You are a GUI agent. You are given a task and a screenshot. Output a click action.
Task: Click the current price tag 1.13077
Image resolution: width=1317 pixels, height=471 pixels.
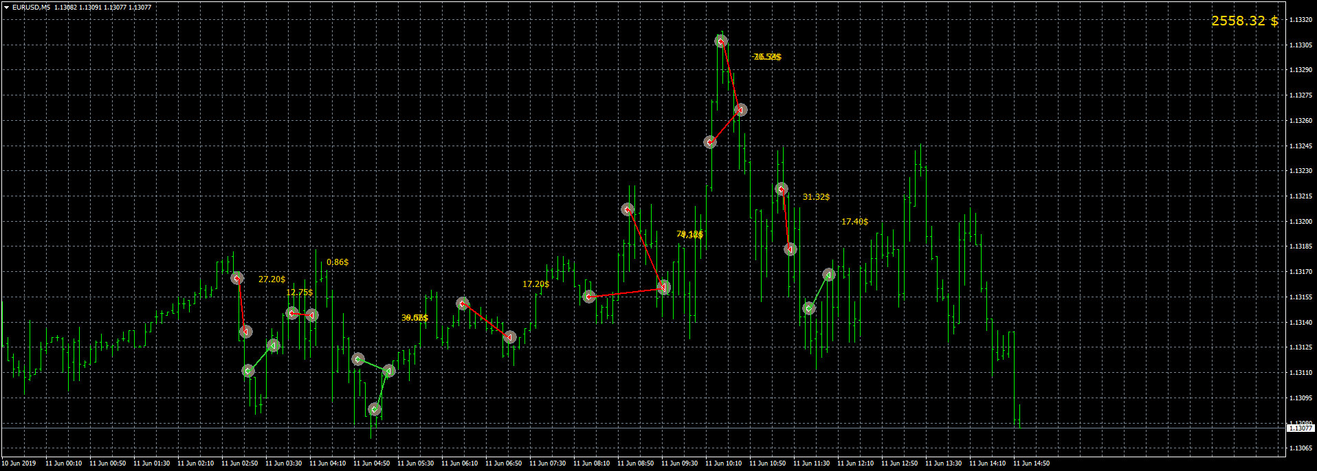(x=1300, y=428)
